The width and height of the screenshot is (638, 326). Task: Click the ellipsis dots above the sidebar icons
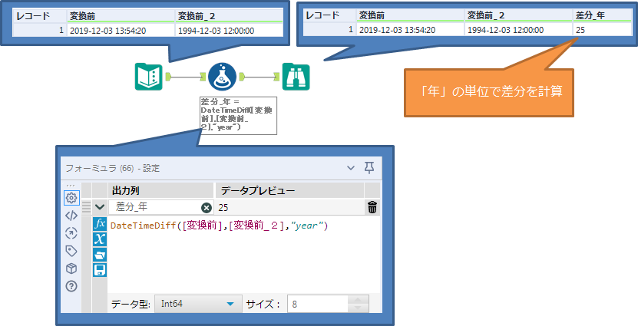point(71,186)
